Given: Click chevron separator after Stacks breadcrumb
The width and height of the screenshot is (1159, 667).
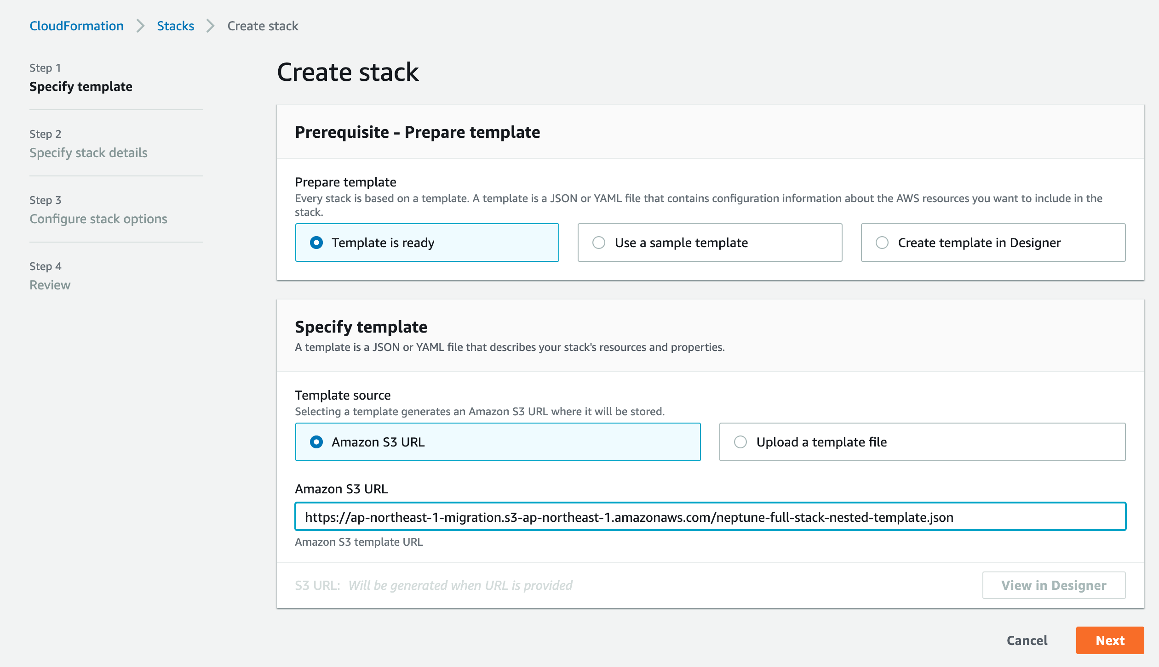Looking at the screenshot, I should click(211, 26).
